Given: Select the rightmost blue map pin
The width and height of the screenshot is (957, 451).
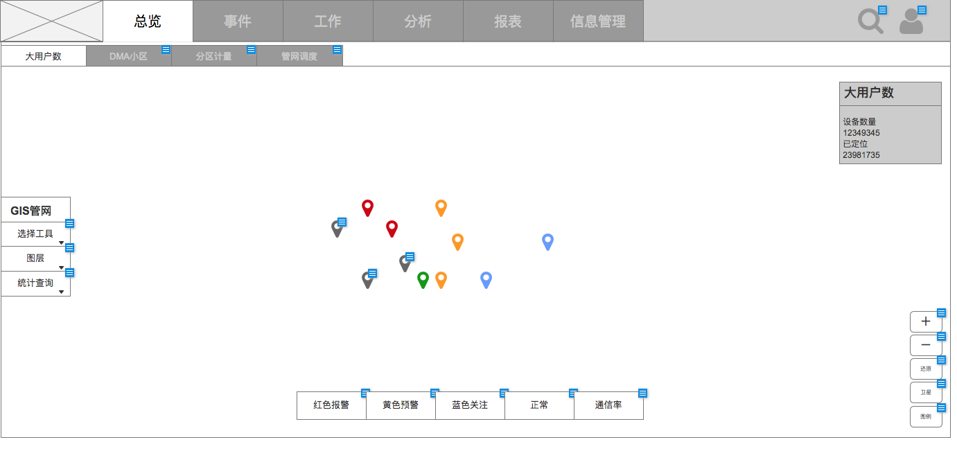Looking at the screenshot, I should tap(547, 241).
